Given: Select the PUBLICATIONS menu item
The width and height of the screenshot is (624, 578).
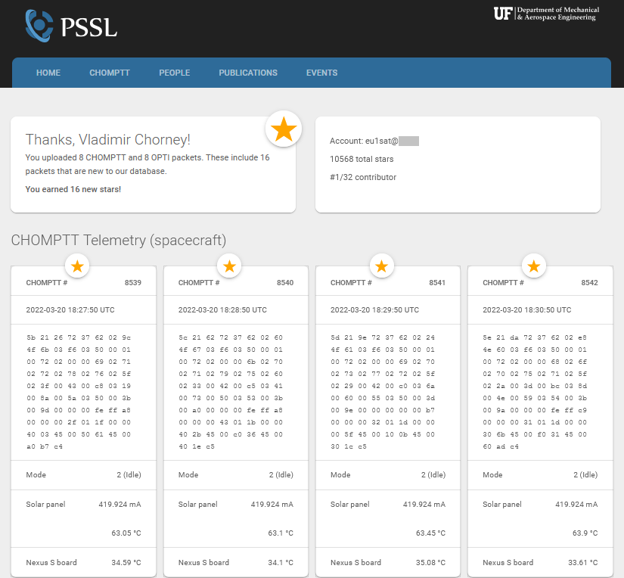Looking at the screenshot, I should point(248,73).
